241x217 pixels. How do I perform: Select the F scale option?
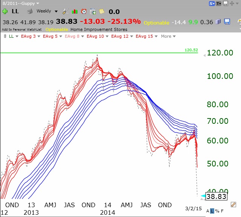[222, 211]
